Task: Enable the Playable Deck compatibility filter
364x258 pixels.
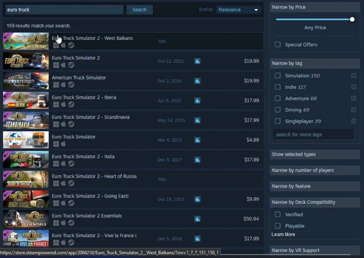Action: (278, 226)
